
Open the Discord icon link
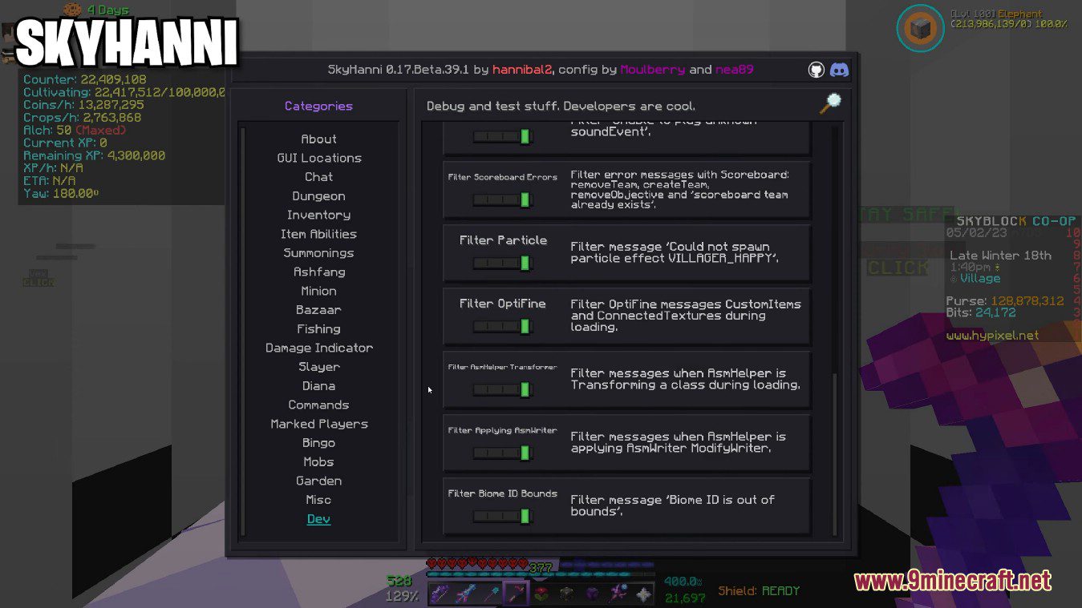[839, 70]
